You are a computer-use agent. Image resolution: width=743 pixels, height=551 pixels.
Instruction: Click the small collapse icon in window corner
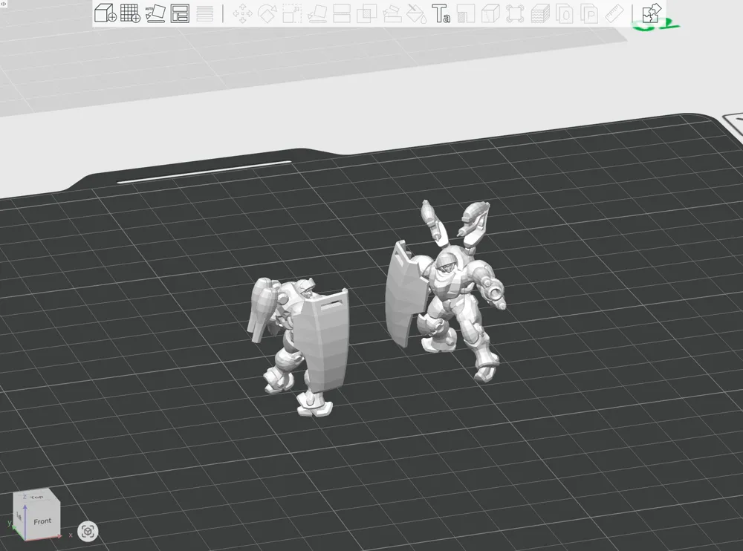4,4
